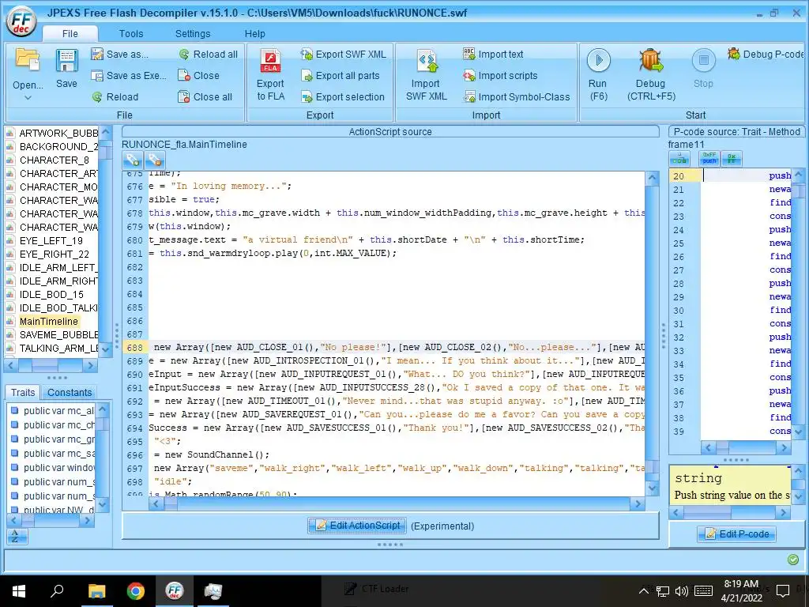
Task: Switch to the Constants tab
Action: (x=70, y=392)
